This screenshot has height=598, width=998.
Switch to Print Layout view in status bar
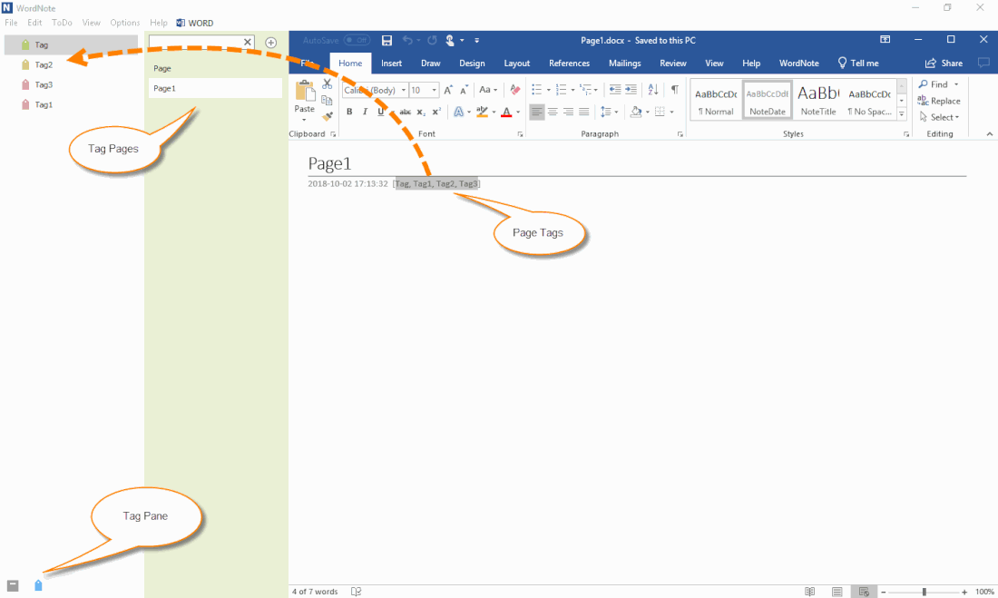coord(837,592)
